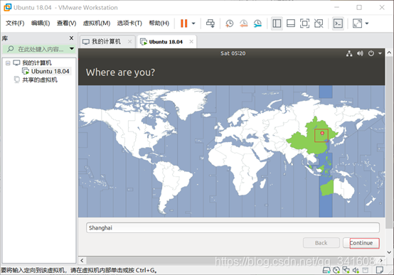
Task: Open the stretch display dropdown arrow
Action: [367, 23]
